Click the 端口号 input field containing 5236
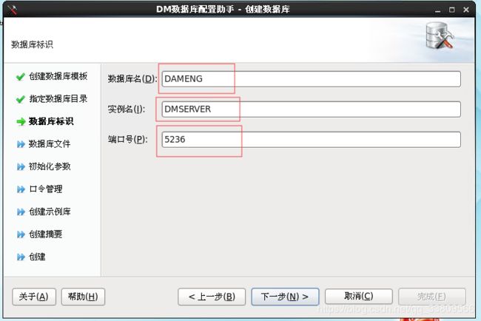 point(311,140)
